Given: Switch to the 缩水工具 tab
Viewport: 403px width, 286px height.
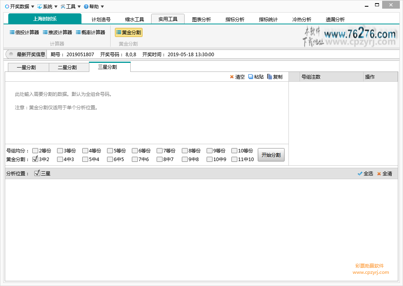Looking at the screenshot, I should tap(135, 19).
